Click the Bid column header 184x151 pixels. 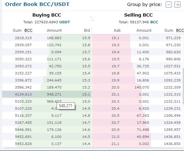tap(87, 30)
